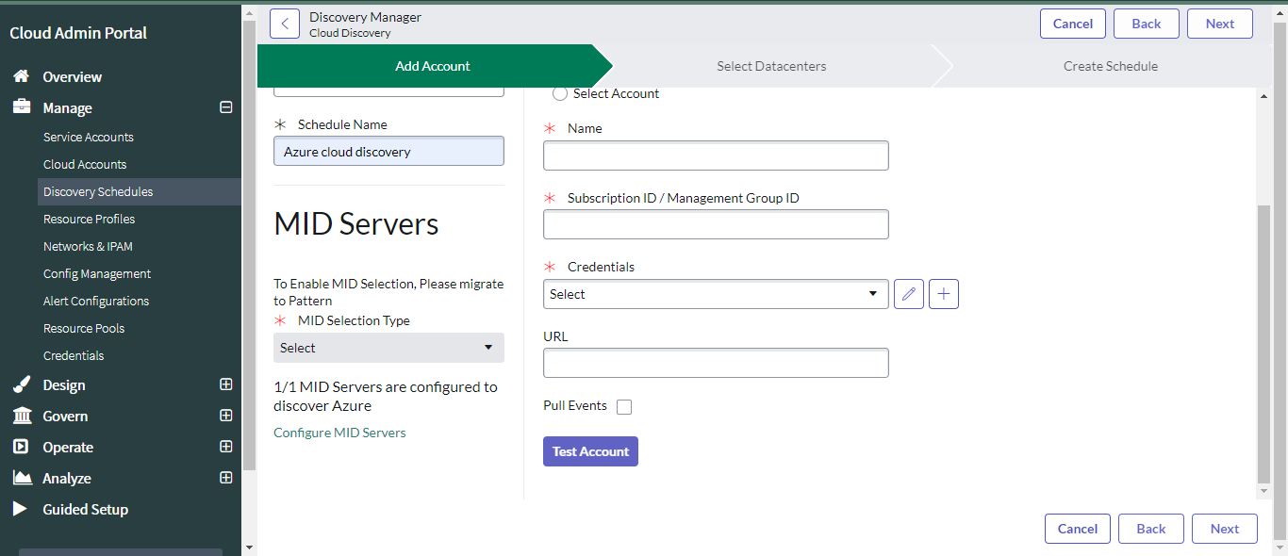Viewport: 1288px width, 556px height.
Task: Click the Govern building icon
Action: (21, 416)
